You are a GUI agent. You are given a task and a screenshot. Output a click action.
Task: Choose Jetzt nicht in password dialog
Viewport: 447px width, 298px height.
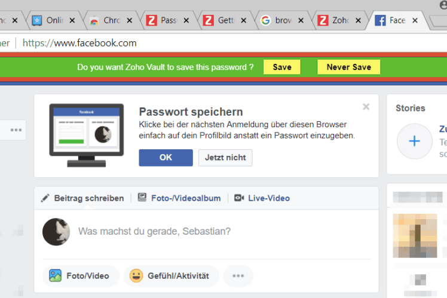(x=225, y=158)
